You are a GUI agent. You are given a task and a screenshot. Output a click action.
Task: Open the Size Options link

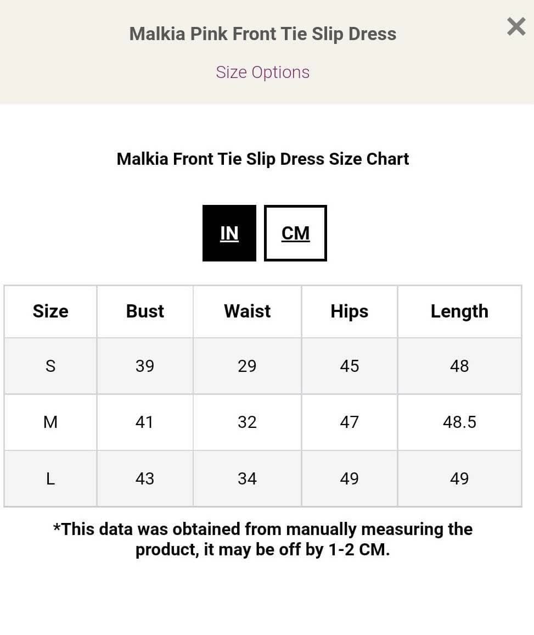pos(262,72)
